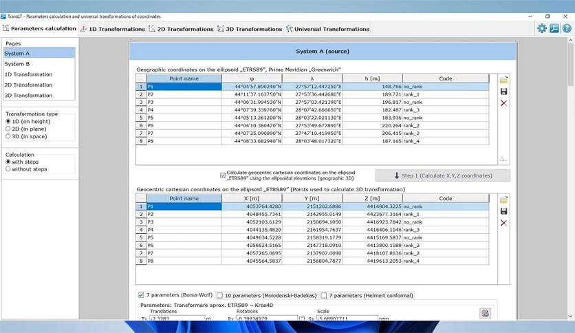Click the h [m] column header
The height and width of the screenshot is (333, 575).
click(x=372, y=78)
